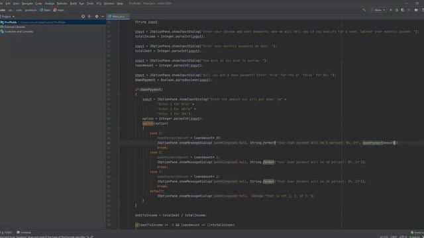This screenshot has width=424, height=238.
Task: Select the Profitable project root node
Action: pos(53,22)
